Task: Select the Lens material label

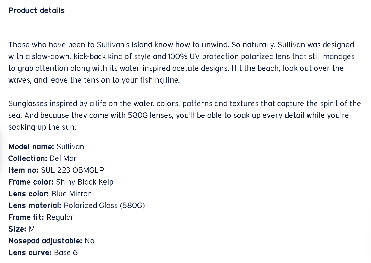Action: [x=35, y=205]
